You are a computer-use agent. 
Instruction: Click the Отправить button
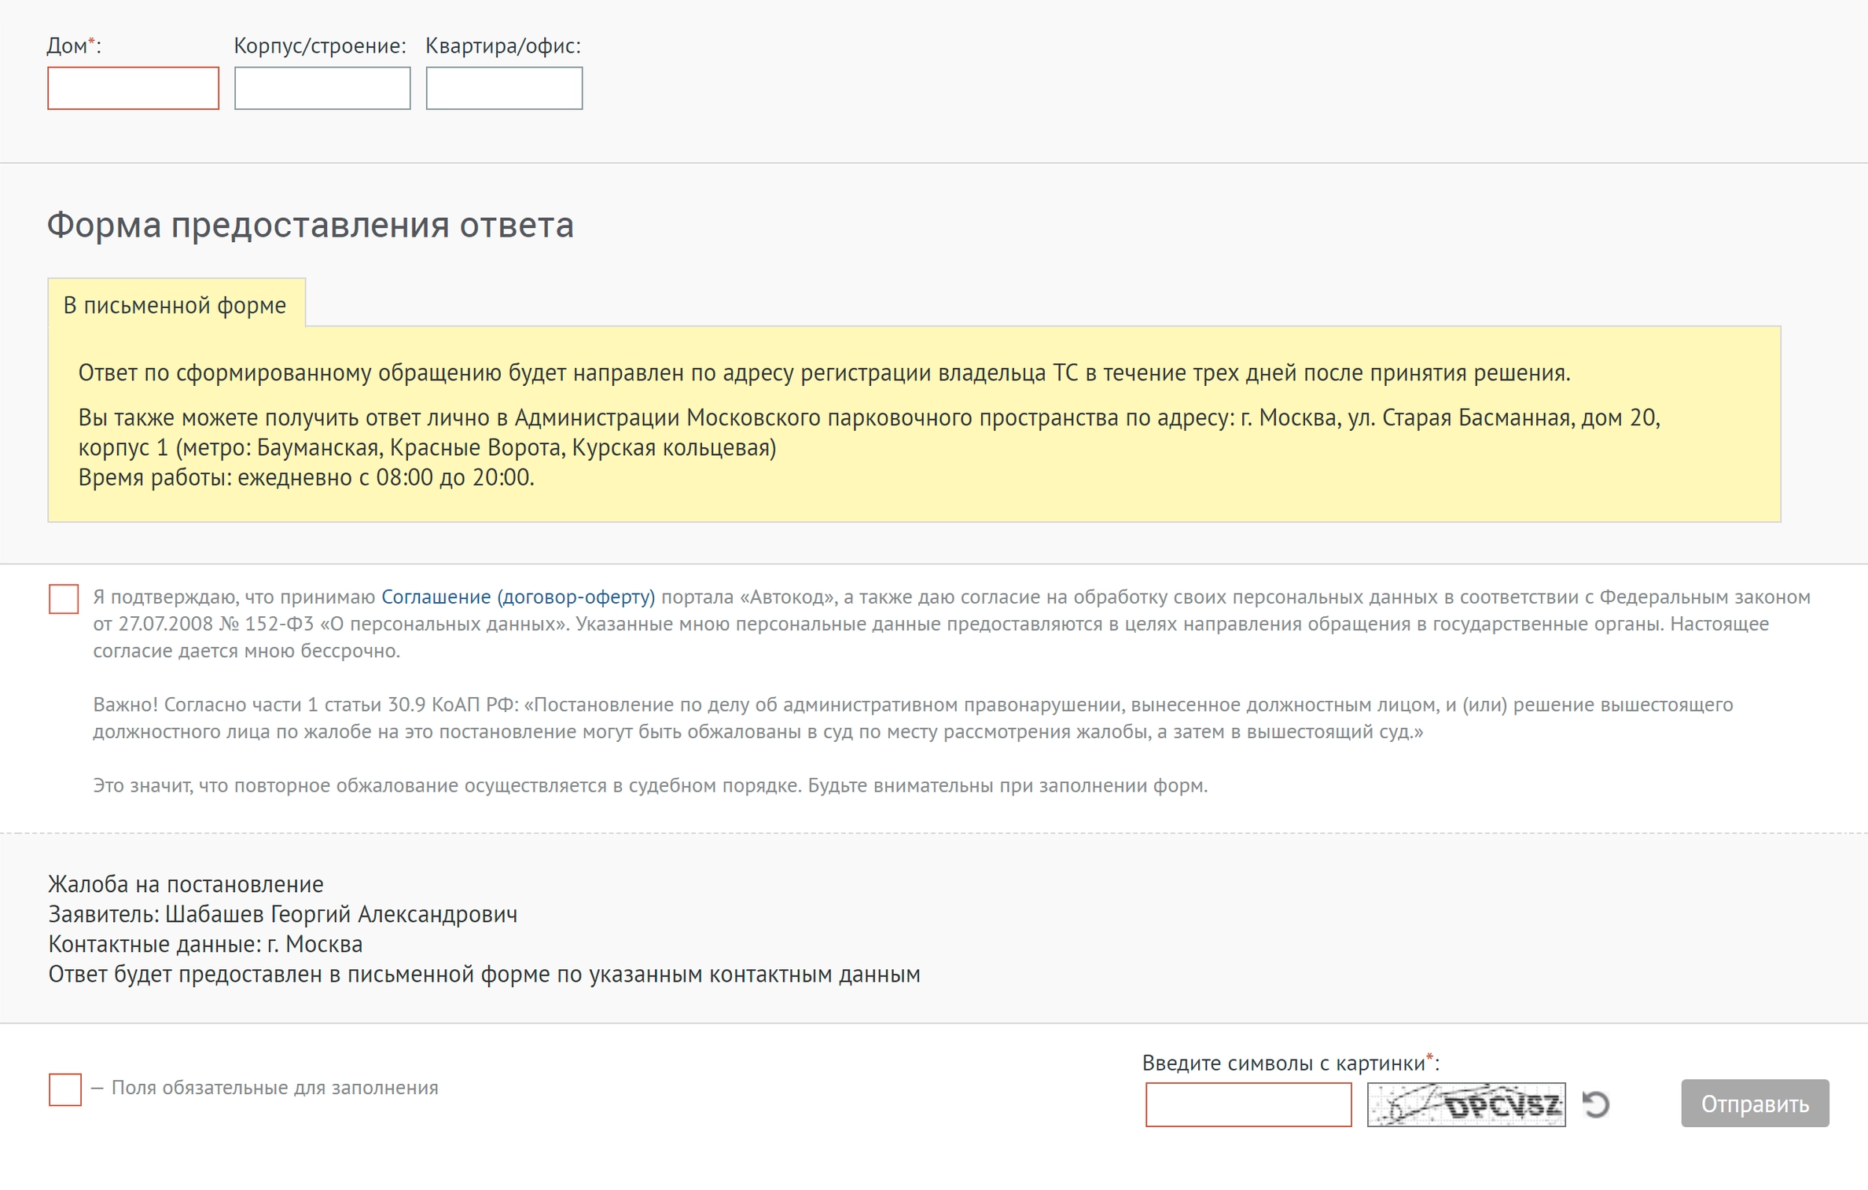1755,1104
